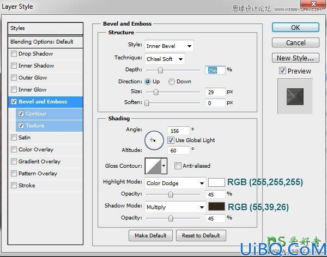Select the Bevel and Emboss row label
The height and width of the screenshot is (257, 327).
[43, 102]
